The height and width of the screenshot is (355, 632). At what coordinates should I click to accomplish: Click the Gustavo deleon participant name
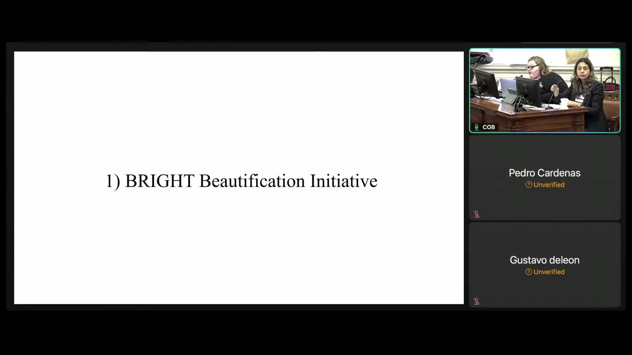point(544,260)
